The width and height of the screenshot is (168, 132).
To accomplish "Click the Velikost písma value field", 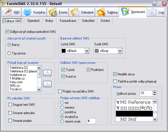I will (x=146, y=93).
